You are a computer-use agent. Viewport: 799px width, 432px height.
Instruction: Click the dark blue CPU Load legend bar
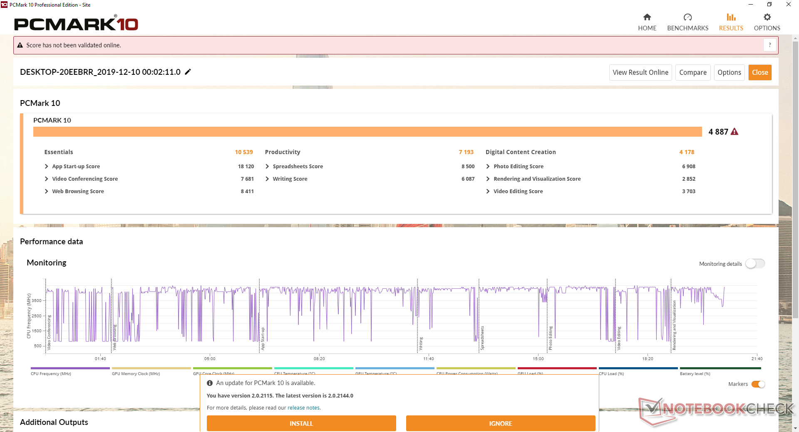[x=638, y=368]
